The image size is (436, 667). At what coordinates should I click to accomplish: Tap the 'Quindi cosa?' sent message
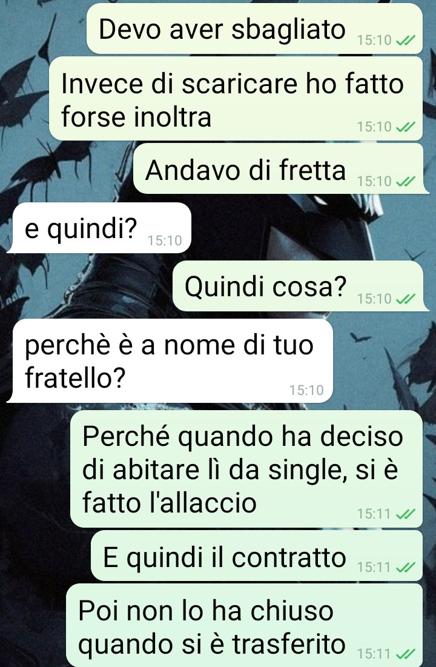click(298, 286)
